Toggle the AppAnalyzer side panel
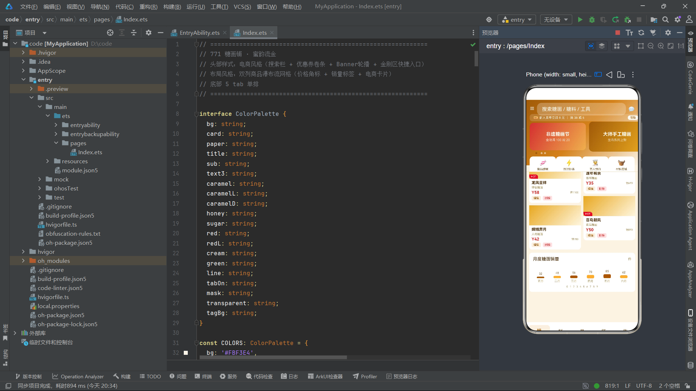Image resolution: width=696 pixels, height=391 pixels. point(690,279)
